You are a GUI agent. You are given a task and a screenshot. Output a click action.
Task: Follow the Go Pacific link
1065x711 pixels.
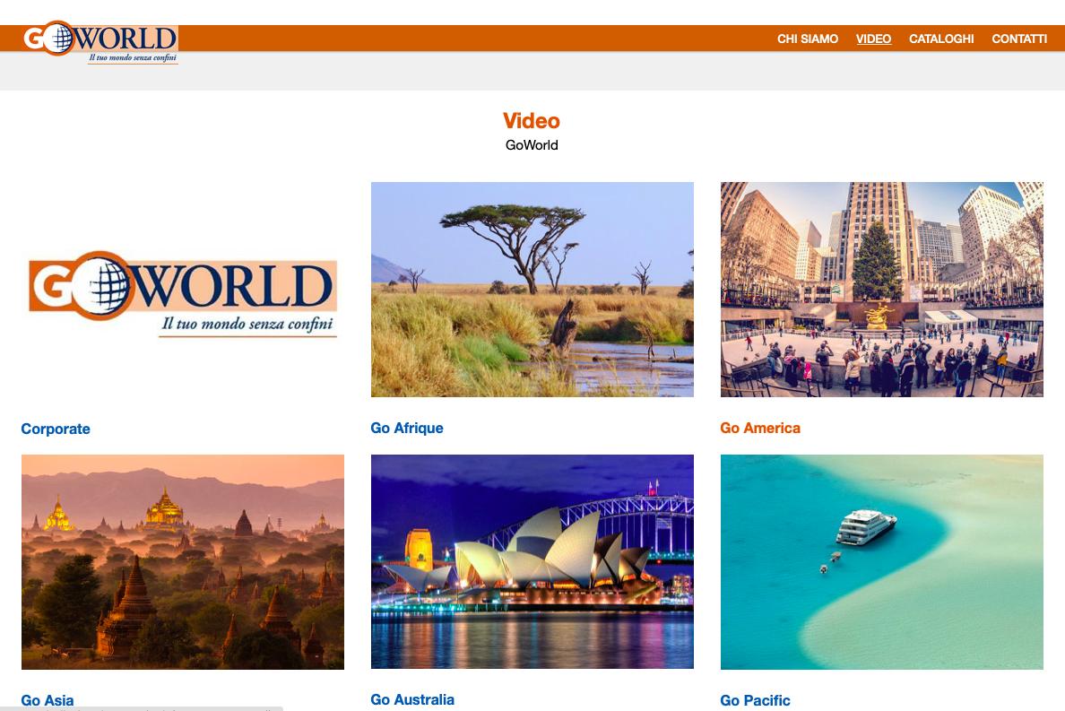pyautogui.click(x=756, y=700)
